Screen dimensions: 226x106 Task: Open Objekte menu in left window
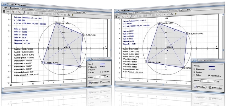click(31, 9)
